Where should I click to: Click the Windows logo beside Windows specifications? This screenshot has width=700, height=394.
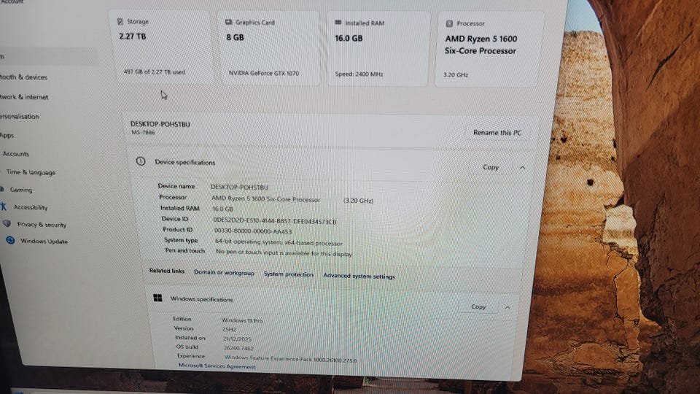pos(157,298)
